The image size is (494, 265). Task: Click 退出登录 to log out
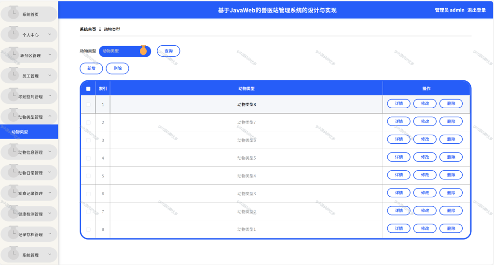point(477,10)
